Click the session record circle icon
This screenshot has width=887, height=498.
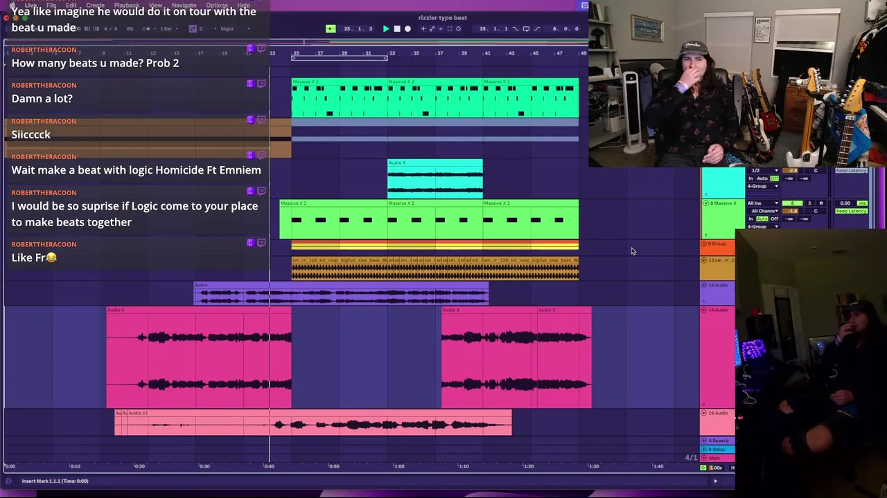tap(459, 28)
